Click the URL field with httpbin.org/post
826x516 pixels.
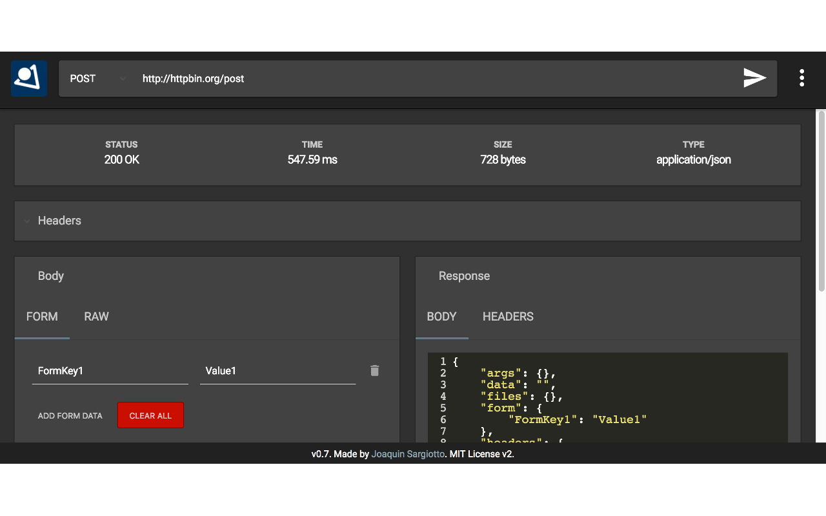click(426, 79)
